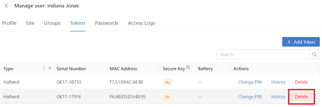The height and width of the screenshot is (107, 322).
Task: Open the Profile tab
Action: [9, 23]
